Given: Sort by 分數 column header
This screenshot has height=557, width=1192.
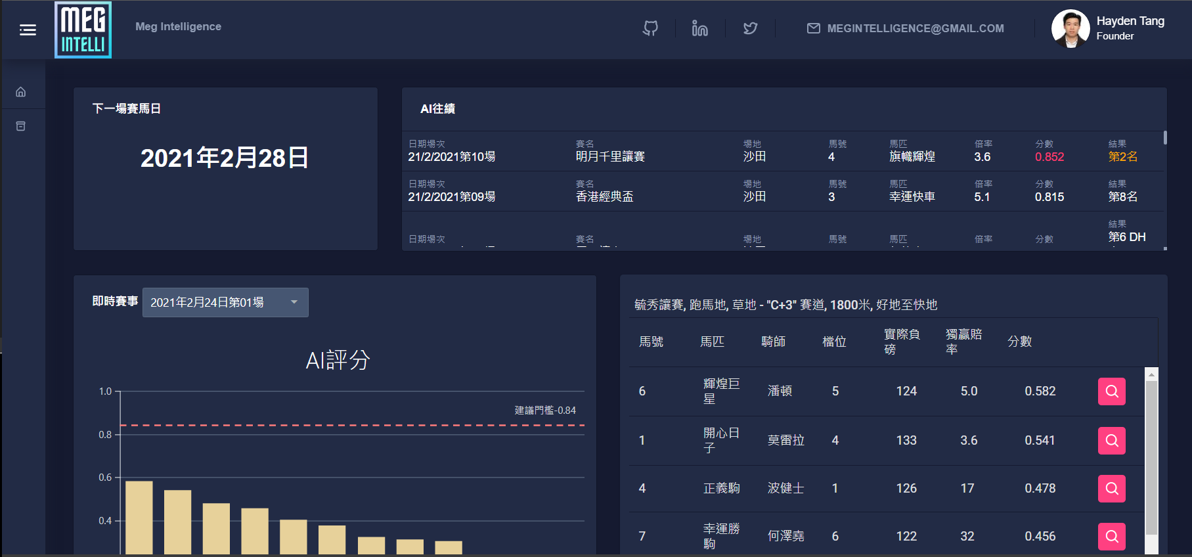Looking at the screenshot, I should coord(1019,342).
